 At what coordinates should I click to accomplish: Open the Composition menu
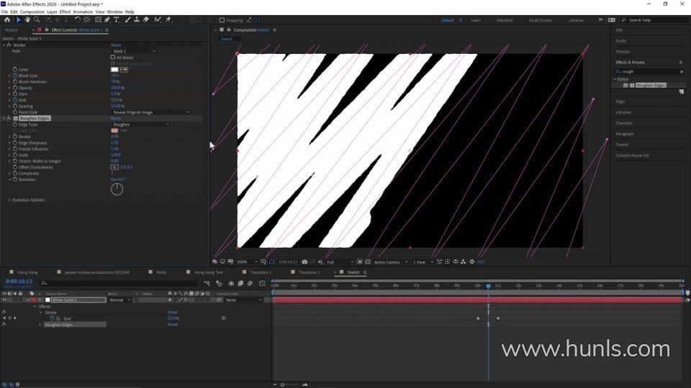(x=32, y=12)
